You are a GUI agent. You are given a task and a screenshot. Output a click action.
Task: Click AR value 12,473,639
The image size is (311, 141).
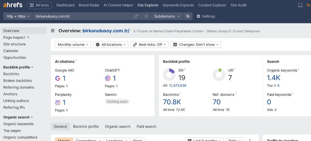coord(177,86)
